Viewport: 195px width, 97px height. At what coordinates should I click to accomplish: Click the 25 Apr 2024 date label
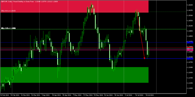click(67, 95)
